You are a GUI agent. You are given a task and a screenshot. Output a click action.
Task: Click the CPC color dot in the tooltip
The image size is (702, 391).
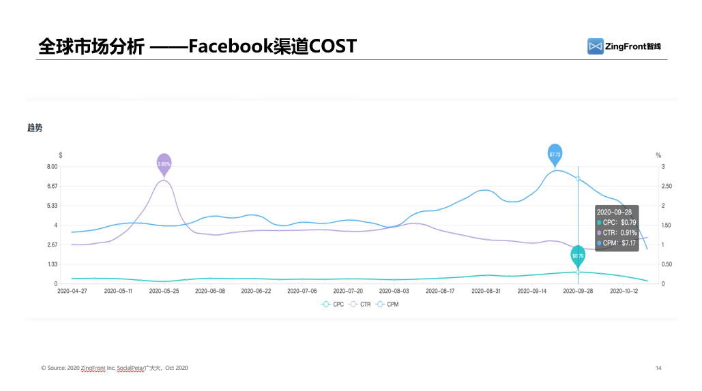(599, 222)
